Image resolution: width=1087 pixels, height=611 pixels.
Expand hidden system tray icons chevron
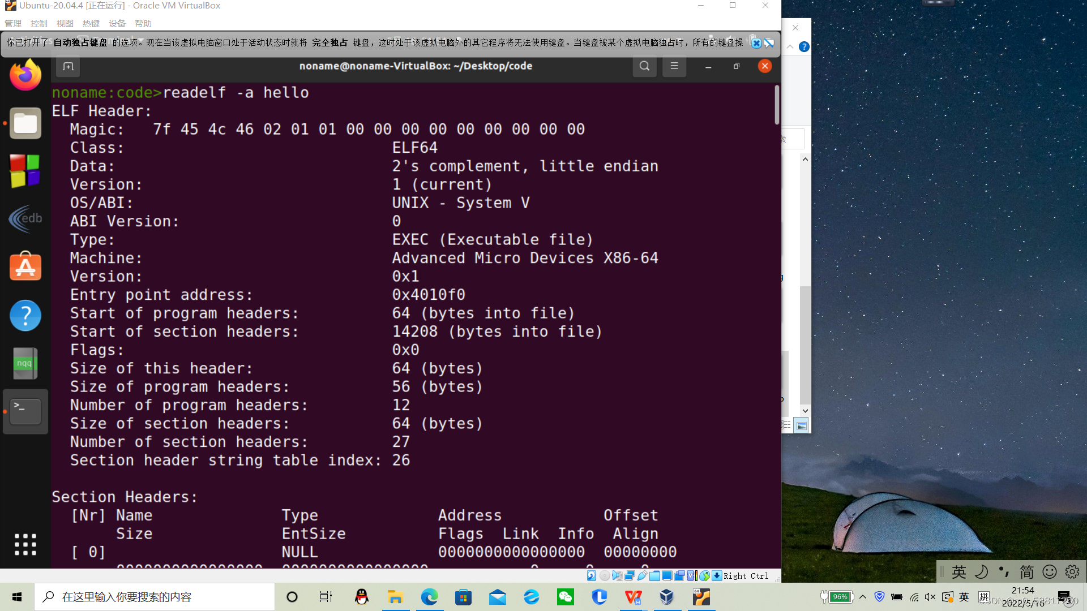(x=863, y=597)
